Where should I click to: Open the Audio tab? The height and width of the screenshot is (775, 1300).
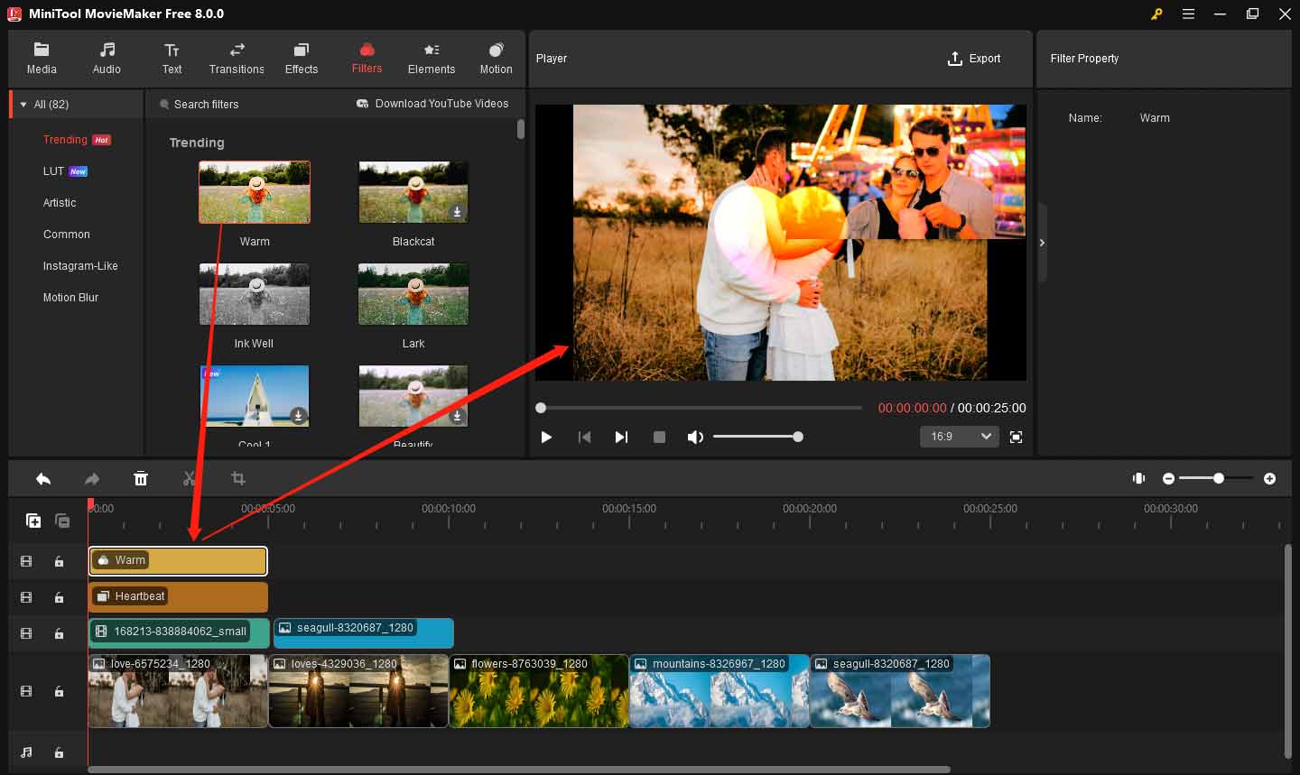(x=107, y=59)
